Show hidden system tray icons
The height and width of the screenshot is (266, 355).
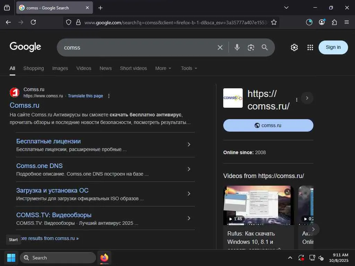coord(290,258)
